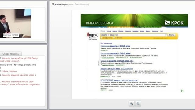Click chat message вещание начнется через 5
The height and width of the screenshot is (110, 195).
pyautogui.click(x=18, y=75)
